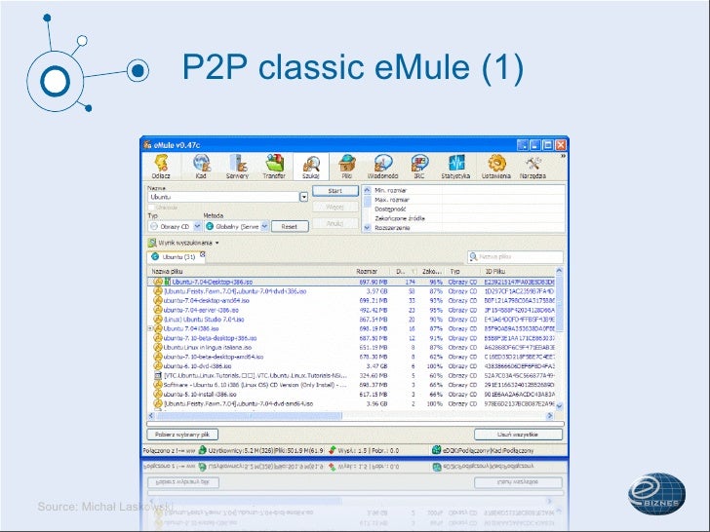The height and width of the screenshot is (532, 710).
Task: Click the Start search button
Action: tap(335, 191)
